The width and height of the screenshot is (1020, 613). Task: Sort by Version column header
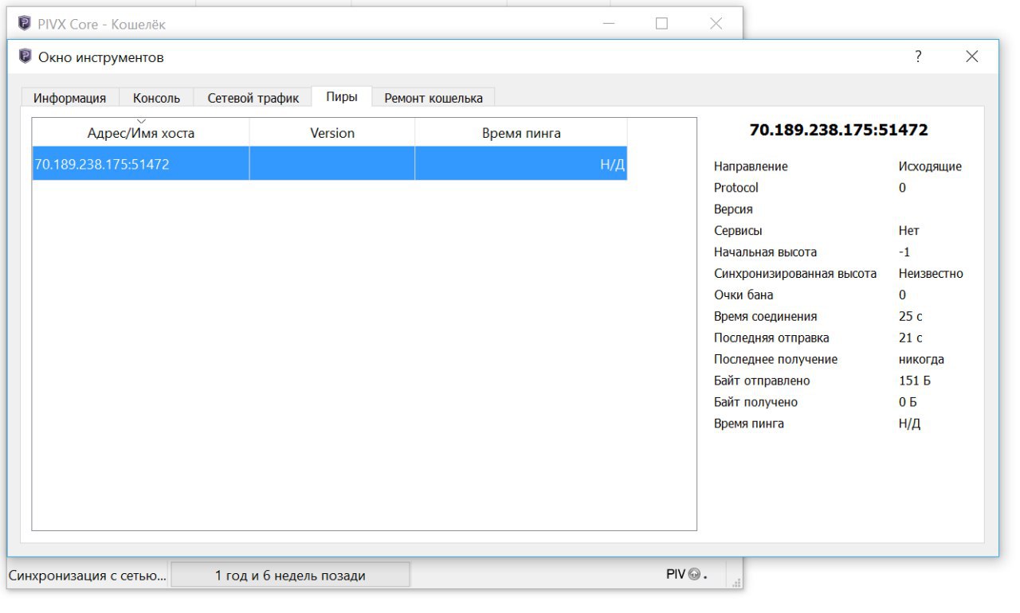click(x=332, y=133)
